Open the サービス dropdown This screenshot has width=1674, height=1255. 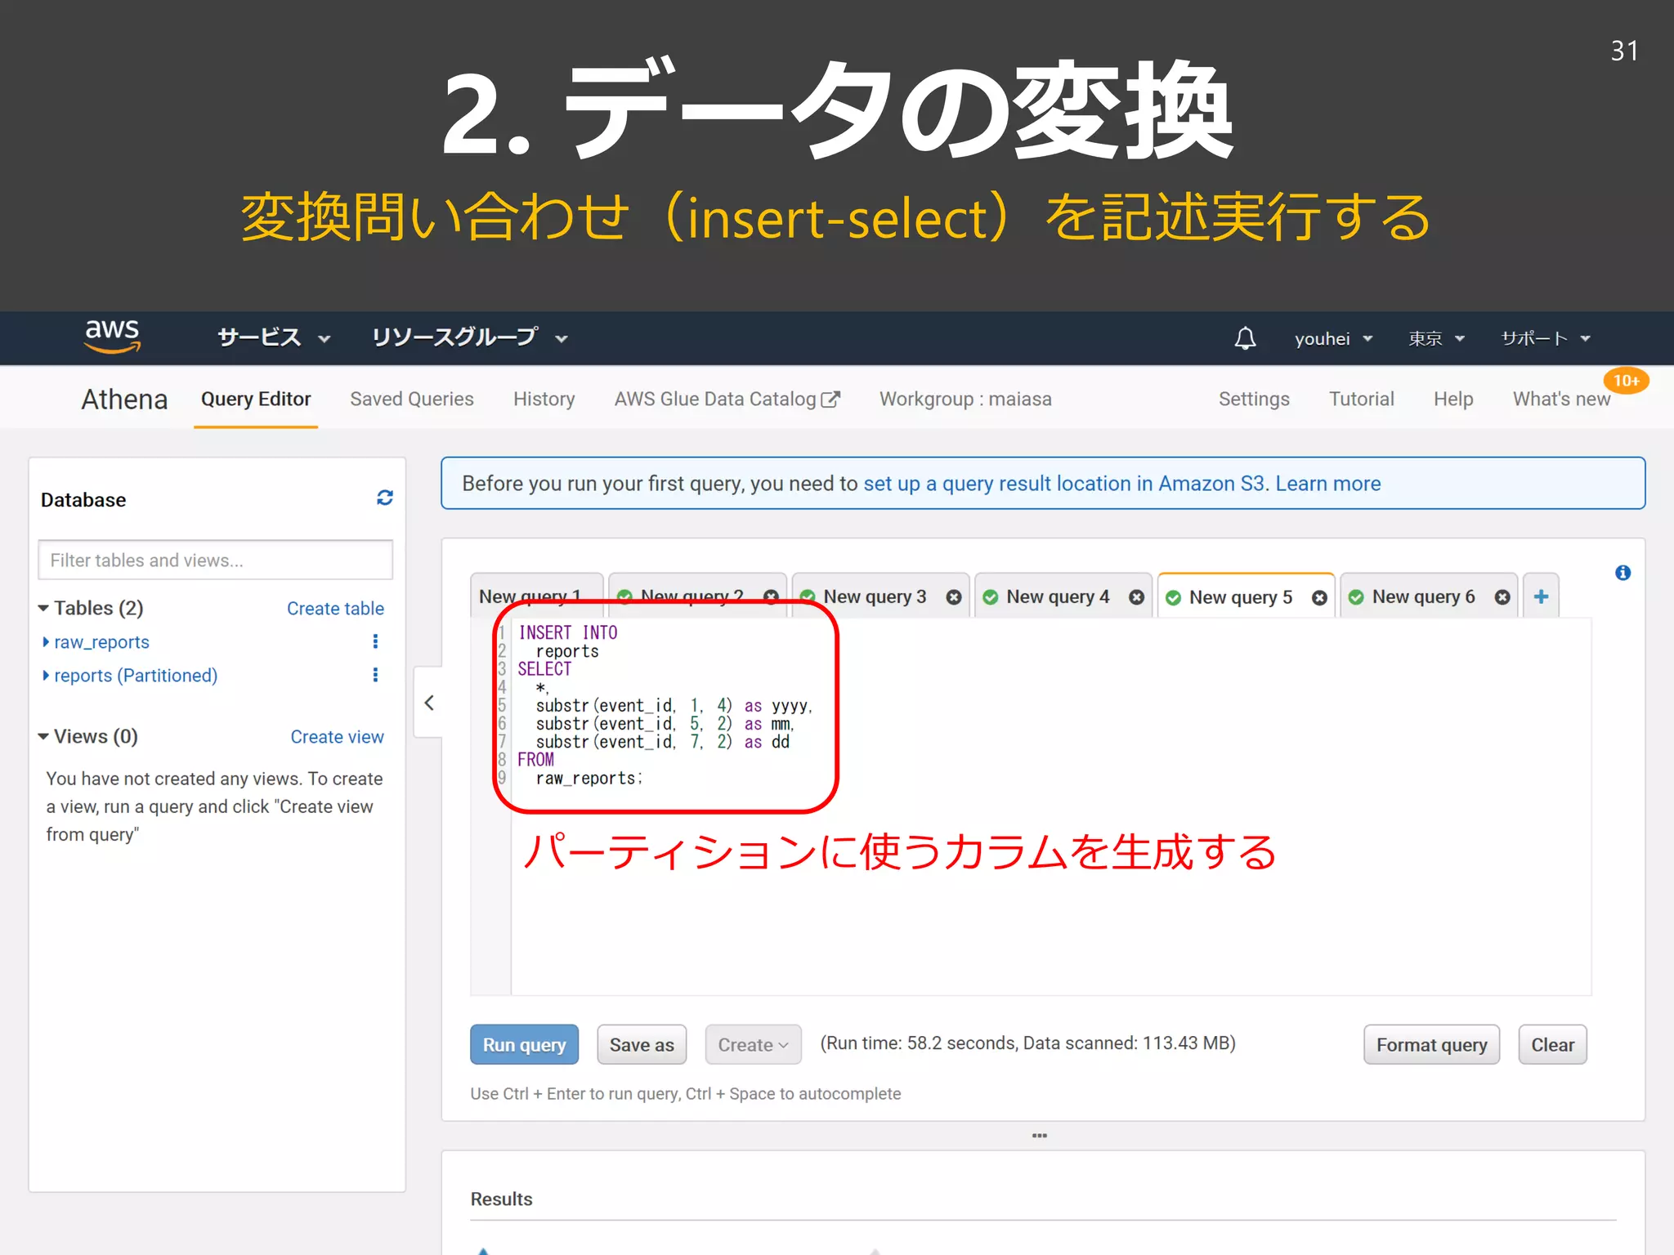click(274, 337)
